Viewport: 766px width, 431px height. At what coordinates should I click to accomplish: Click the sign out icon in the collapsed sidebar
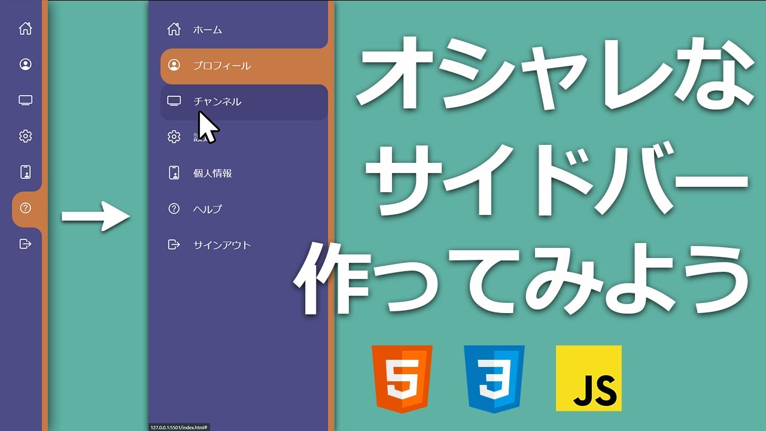[x=25, y=244]
